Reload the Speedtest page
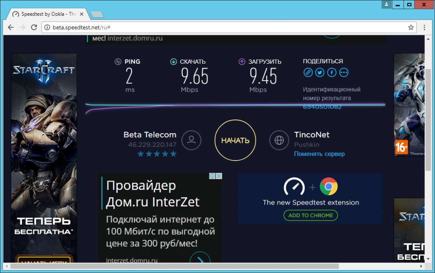The image size is (435, 273). coord(34,27)
